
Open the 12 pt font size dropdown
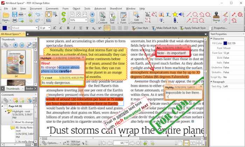[49, 28]
